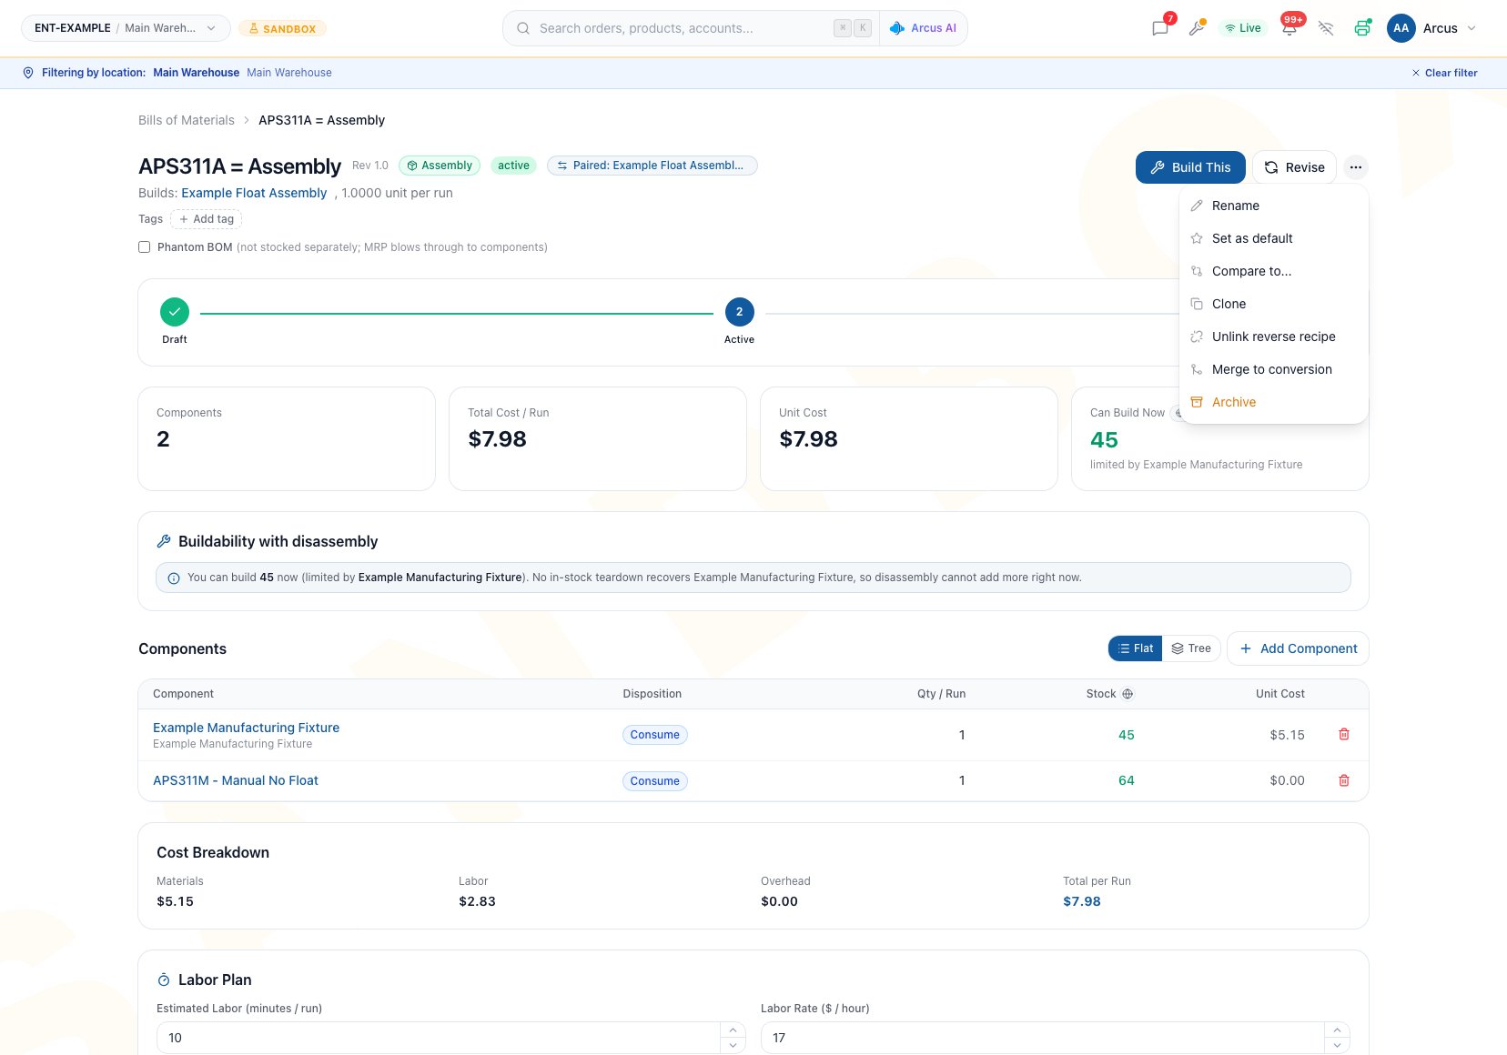
Task: Click the AA user avatar
Action: (1401, 28)
